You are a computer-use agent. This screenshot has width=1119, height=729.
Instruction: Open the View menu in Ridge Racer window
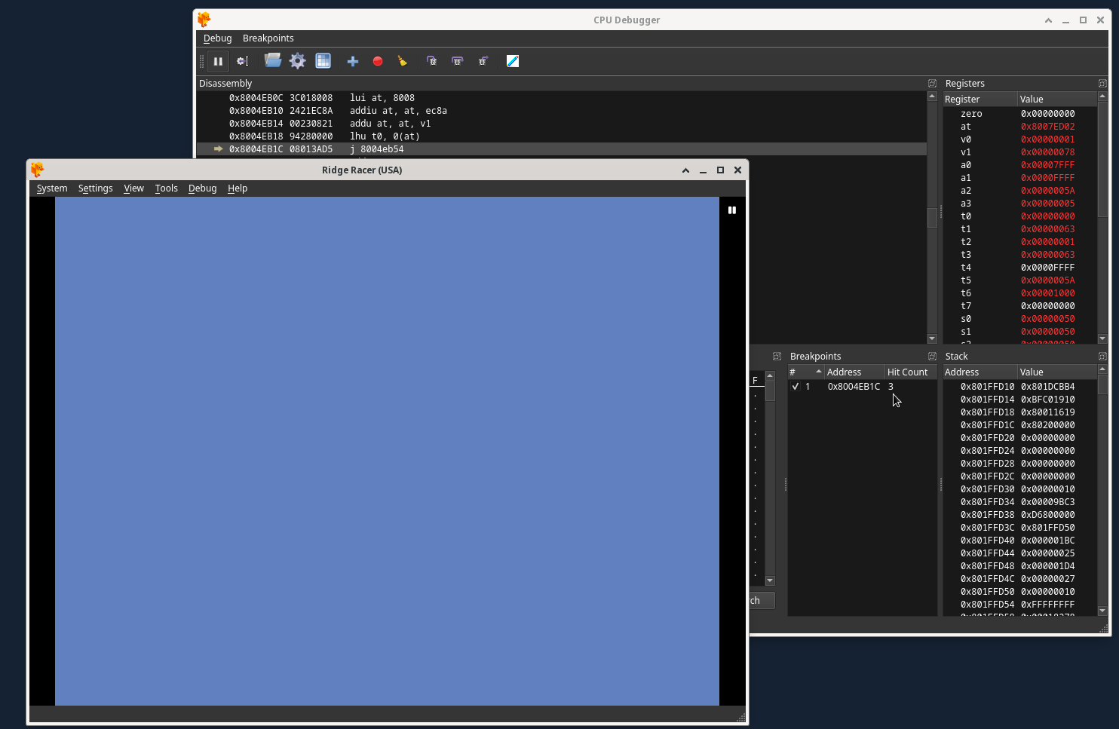(x=134, y=188)
